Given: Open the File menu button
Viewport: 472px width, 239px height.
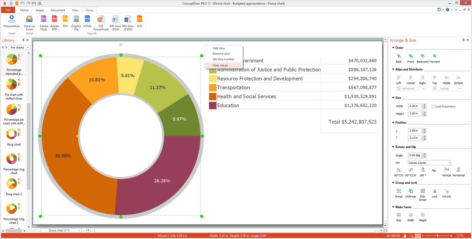Looking at the screenshot, I should pyautogui.click(x=8, y=10).
